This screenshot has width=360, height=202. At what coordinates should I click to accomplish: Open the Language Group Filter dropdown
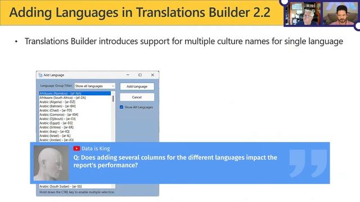95,86
